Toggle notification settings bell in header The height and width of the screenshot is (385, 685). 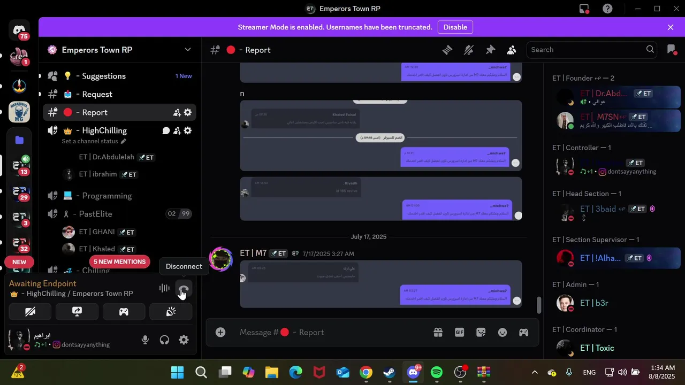pos(469,50)
